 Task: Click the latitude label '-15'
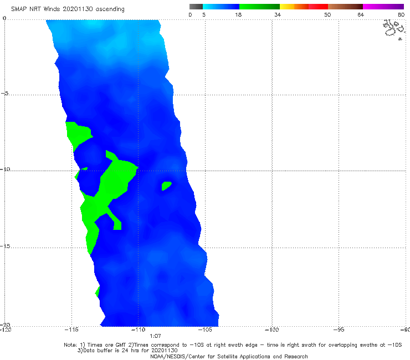pyautogui.click(x=5, y=246)
